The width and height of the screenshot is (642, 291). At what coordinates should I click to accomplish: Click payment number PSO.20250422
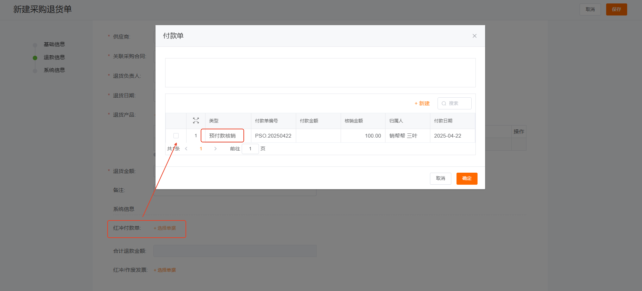click(x=273, y=136)
